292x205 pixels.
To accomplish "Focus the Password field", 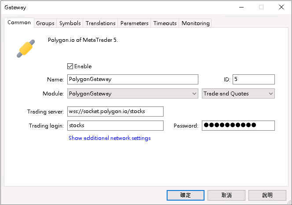I will (x=238, y=126).
